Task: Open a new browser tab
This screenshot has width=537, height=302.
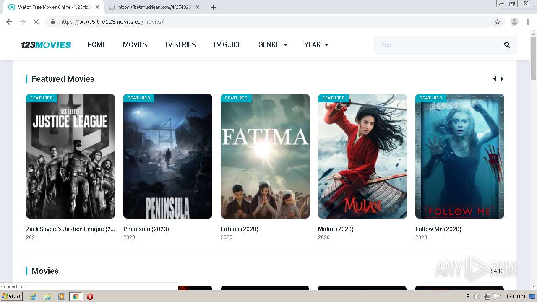Action: click(x=214, y=7)
